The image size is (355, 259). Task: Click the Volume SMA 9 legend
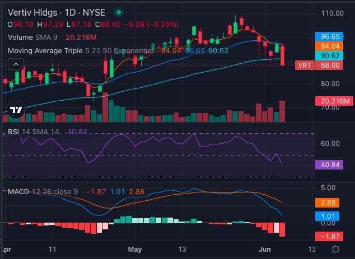pyautogui.click(x=32, y=37)
